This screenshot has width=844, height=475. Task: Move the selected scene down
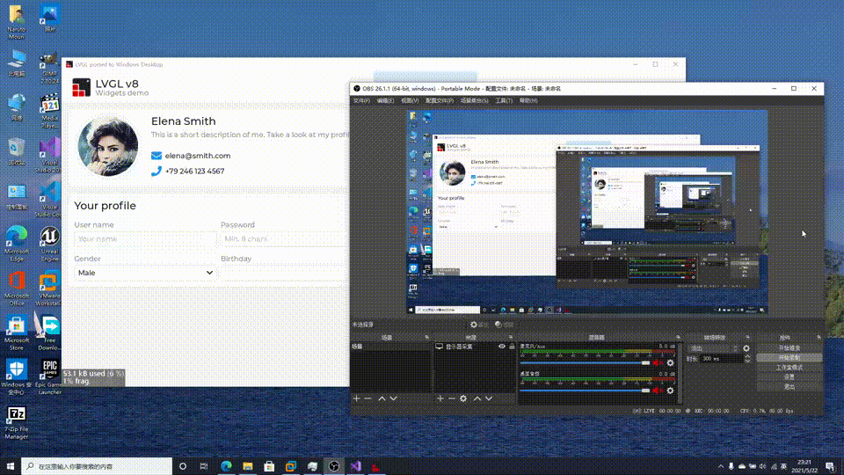pos(394,398)
